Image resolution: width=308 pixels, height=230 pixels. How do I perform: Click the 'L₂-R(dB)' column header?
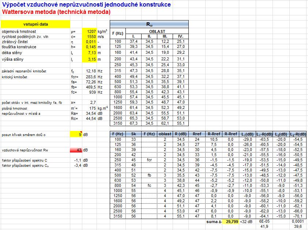298,134
